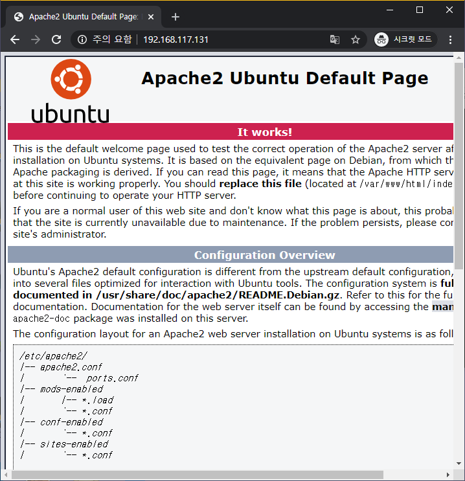Screen dimensions: 465x481
Task: Select the Apache2 Ubuntu Default Page tab
Action: coord(83,17)
